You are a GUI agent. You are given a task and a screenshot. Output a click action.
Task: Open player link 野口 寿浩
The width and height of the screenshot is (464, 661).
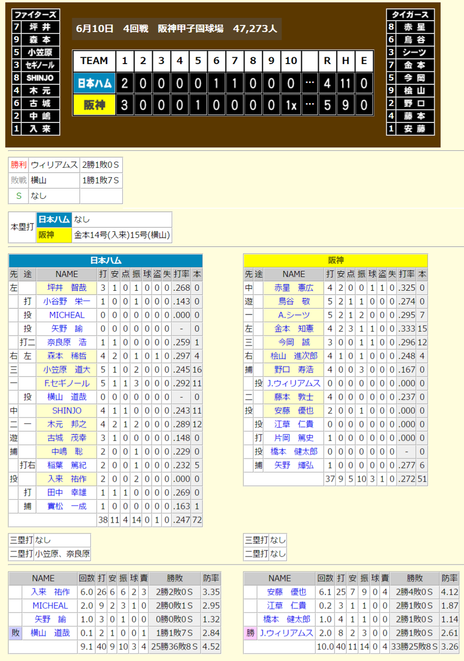tap(294, 370)
